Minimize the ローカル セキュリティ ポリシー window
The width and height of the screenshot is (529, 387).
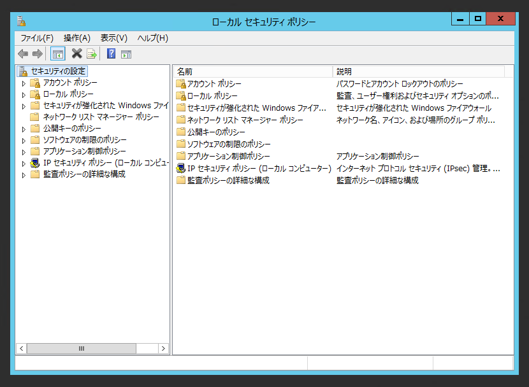point(460,19)
